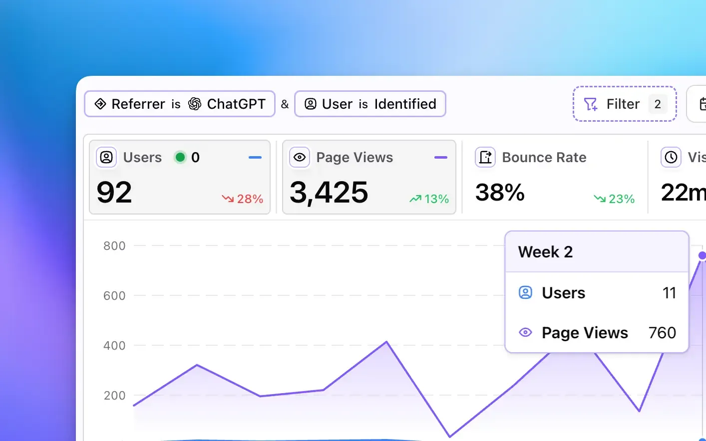
Task: Click the Users card profile icon
Action: (x=106, y=158)
